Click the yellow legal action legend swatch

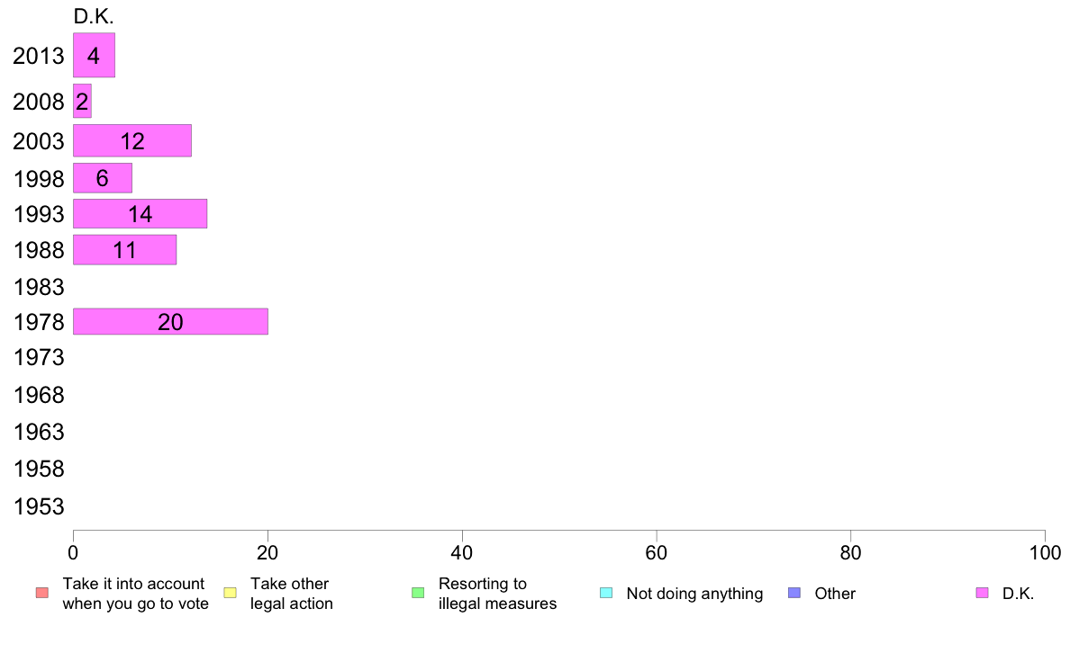click(230, 593)
